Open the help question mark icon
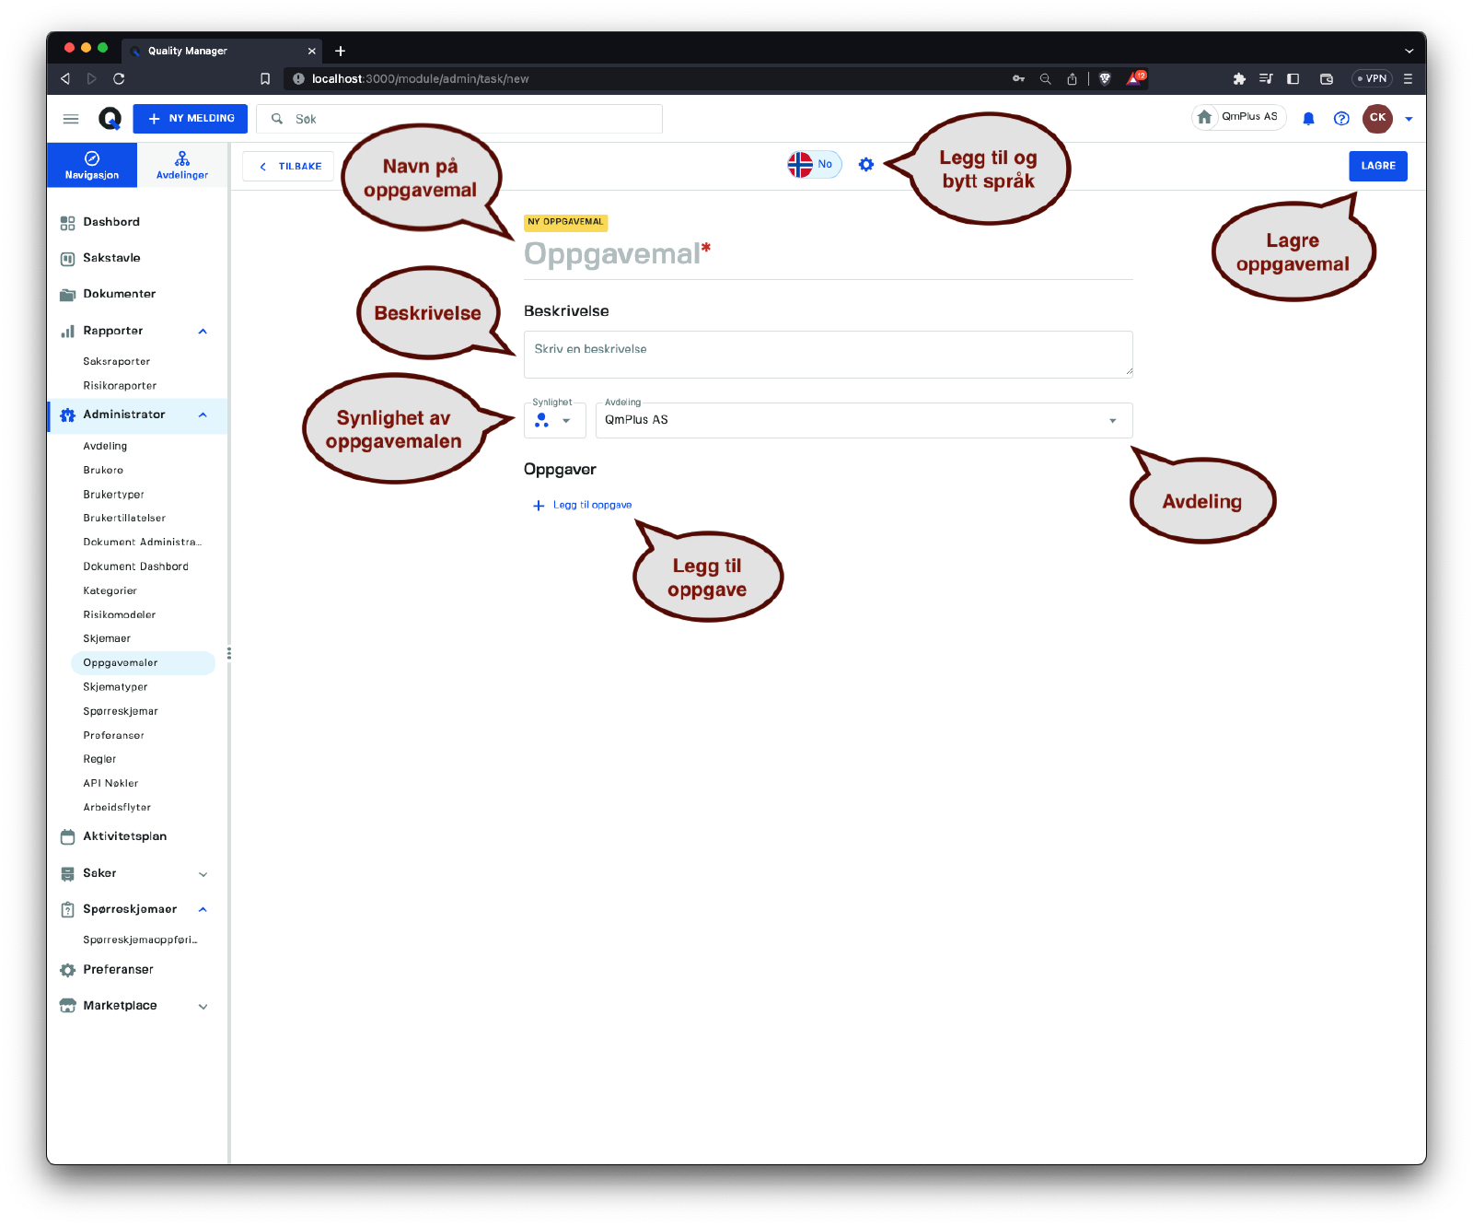The width and height of the screenshot is (1473, 1226). (1341, 119)
